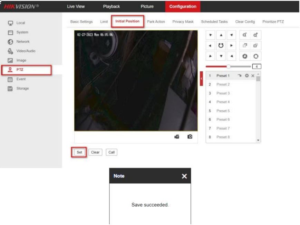Start recording with video camera icon
300x225 pixels.
coord(177,137)
